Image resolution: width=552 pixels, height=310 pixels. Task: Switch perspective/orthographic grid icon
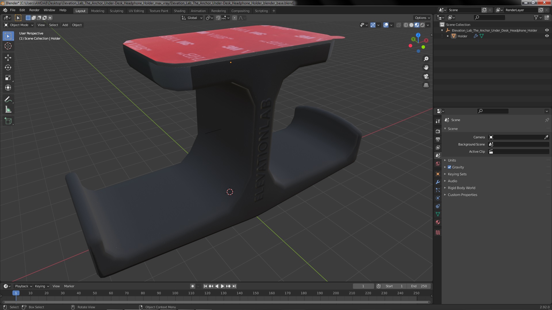coord(426,85)
